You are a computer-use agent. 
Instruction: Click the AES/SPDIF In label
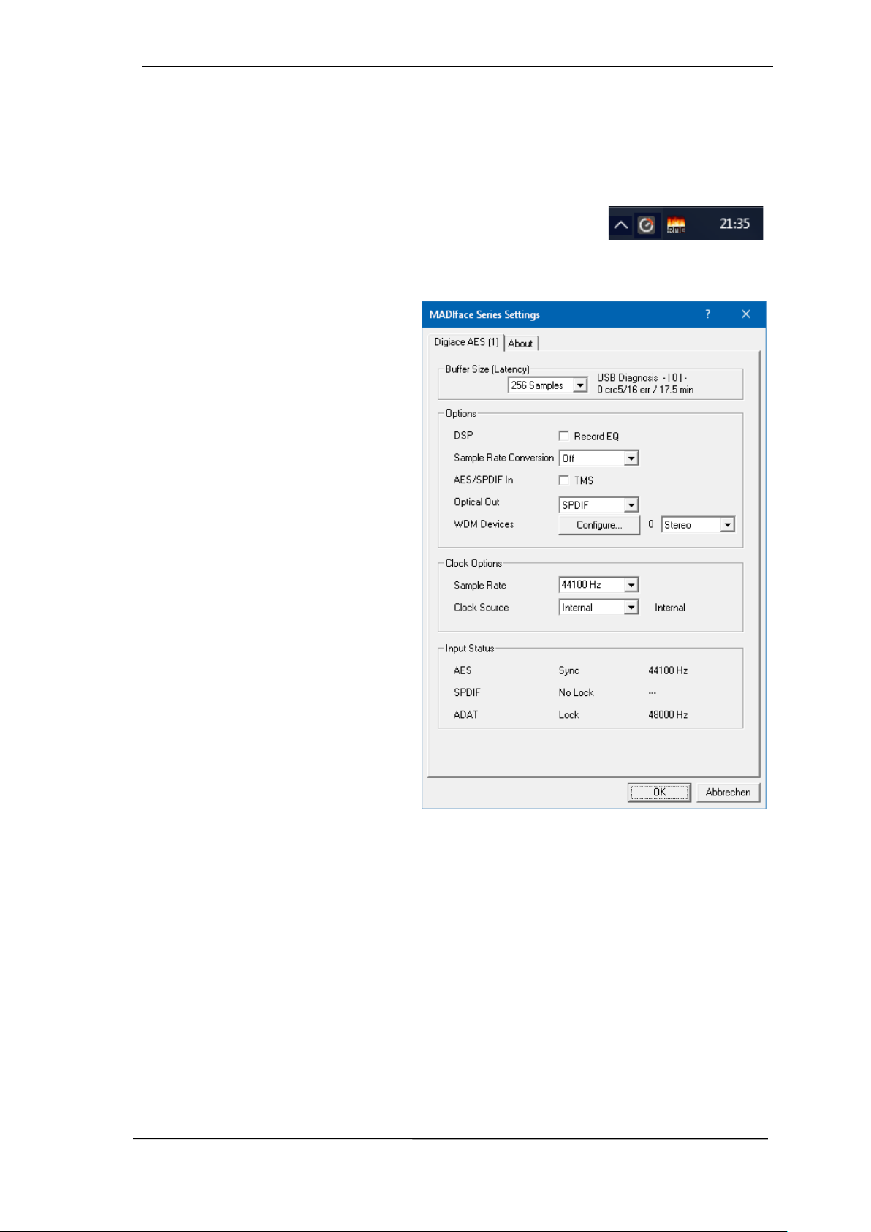[x=484, y=480]
